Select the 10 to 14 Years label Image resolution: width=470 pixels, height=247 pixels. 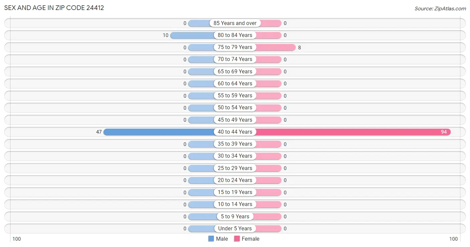click(235, 204)
